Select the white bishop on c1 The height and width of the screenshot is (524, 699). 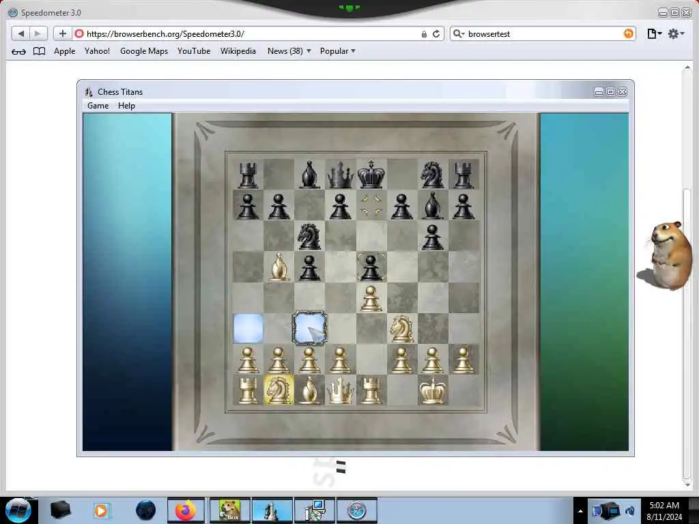[309, 390]
